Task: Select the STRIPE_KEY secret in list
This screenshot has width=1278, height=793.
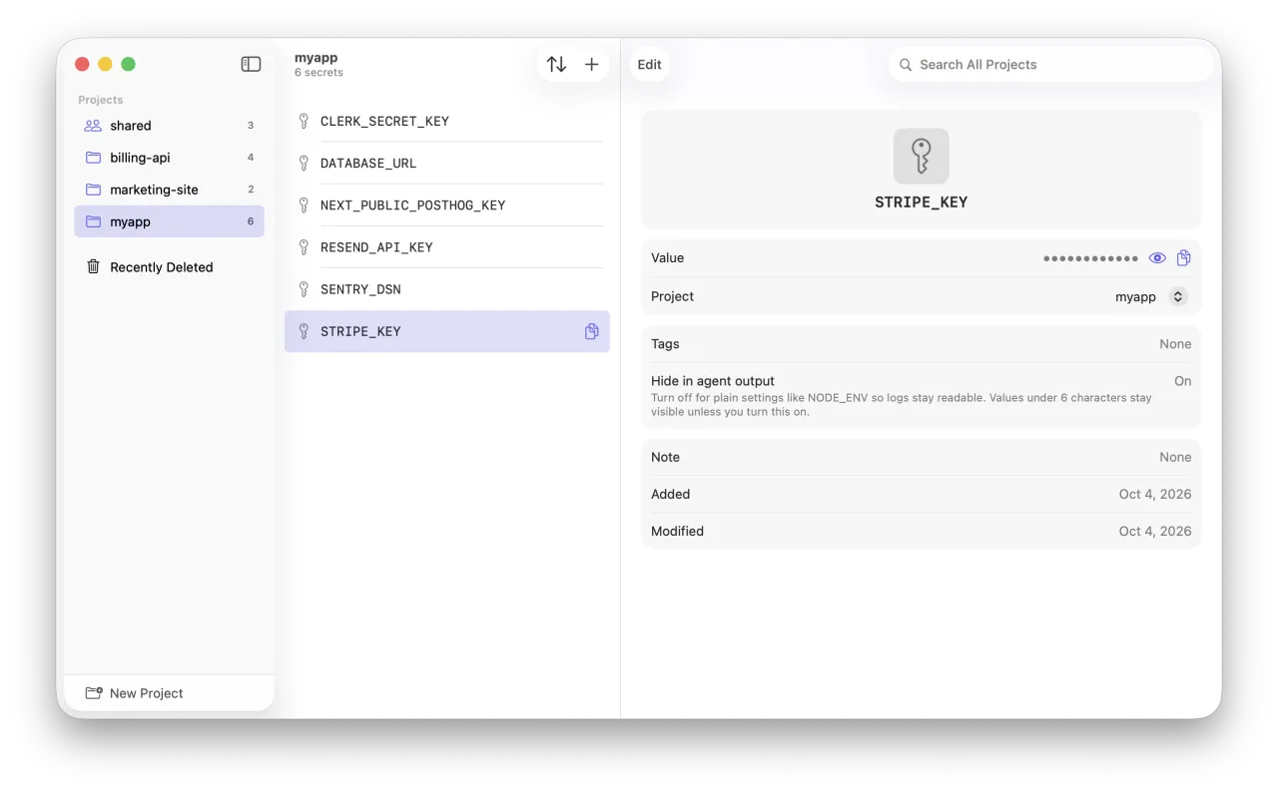Action: pos(447,331)
